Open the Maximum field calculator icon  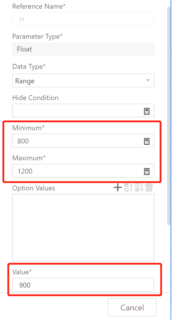(147, 171)
